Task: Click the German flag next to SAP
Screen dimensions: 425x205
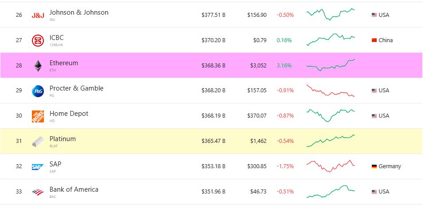Action: click(x=374, y=166)
